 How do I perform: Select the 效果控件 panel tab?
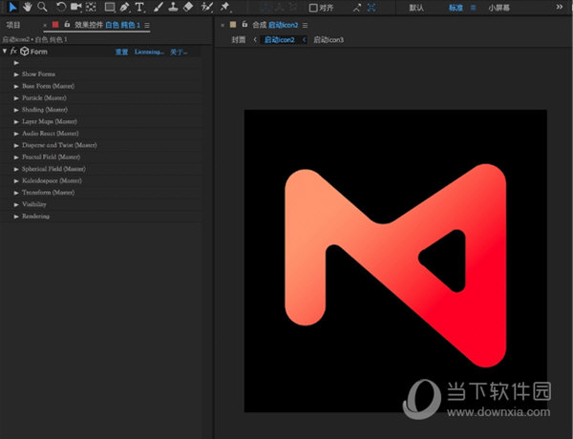click(x=107, y=25)
